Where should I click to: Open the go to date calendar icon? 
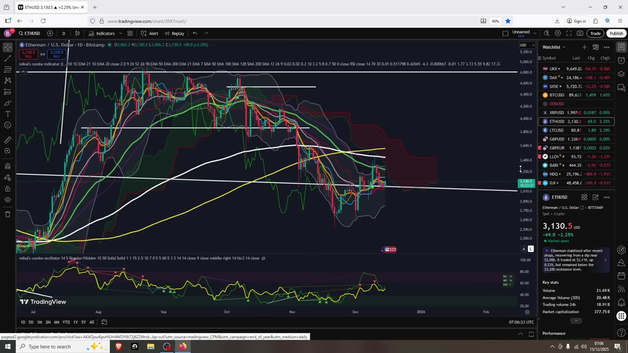pyautogui.click(x=104, y=322)
